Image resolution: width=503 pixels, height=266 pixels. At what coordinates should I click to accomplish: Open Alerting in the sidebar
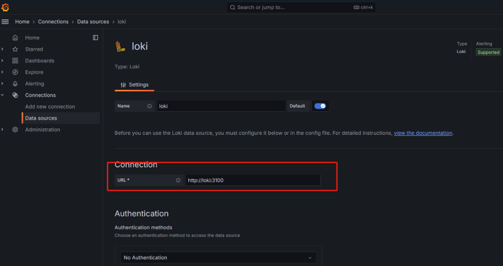pos(35,84)
